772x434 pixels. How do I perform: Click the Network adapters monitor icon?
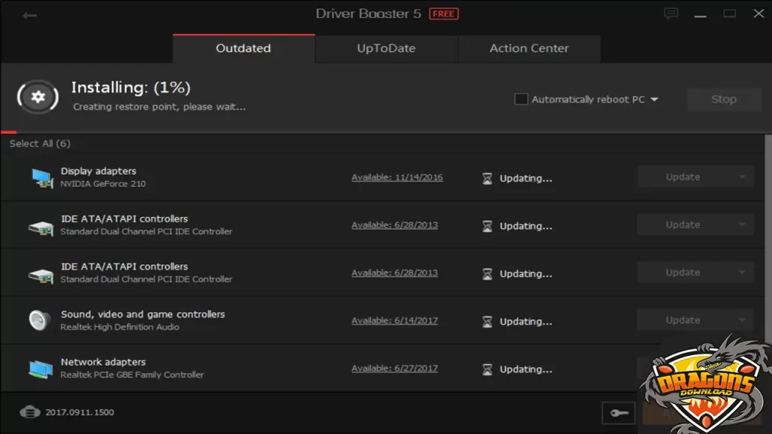coord(41,368)
